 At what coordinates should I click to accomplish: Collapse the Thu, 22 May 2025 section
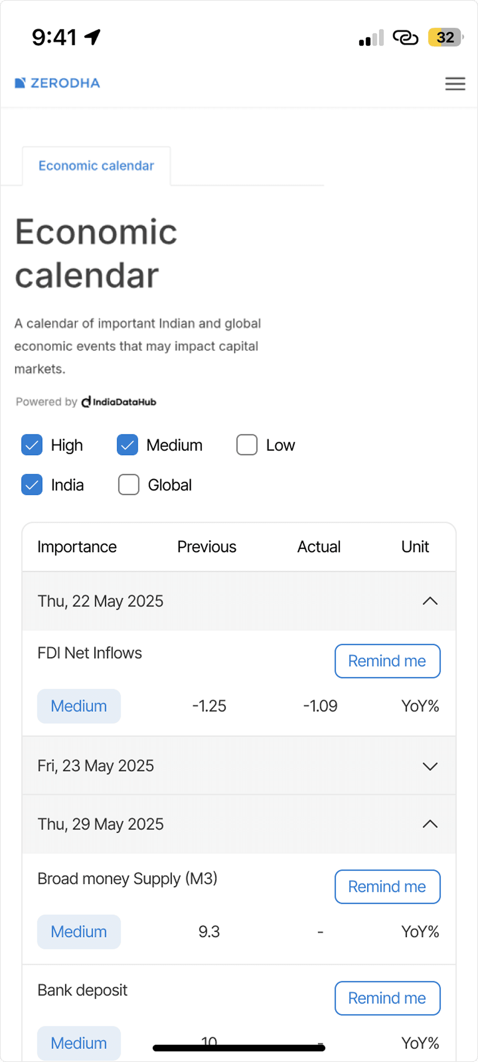430,601
